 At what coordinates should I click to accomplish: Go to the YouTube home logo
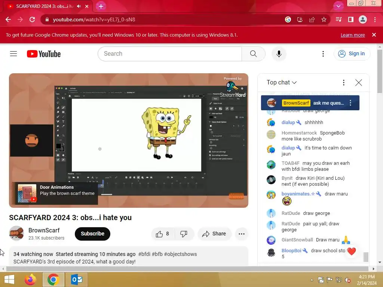click(44, 54)
